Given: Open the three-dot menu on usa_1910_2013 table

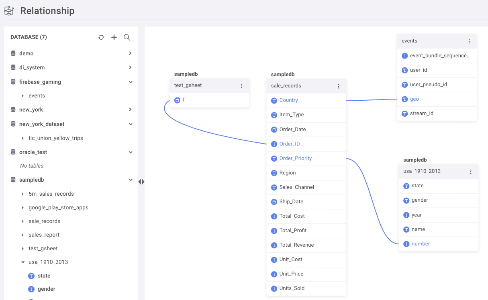Looking at the screenshot, I should (x=471, y=172).
